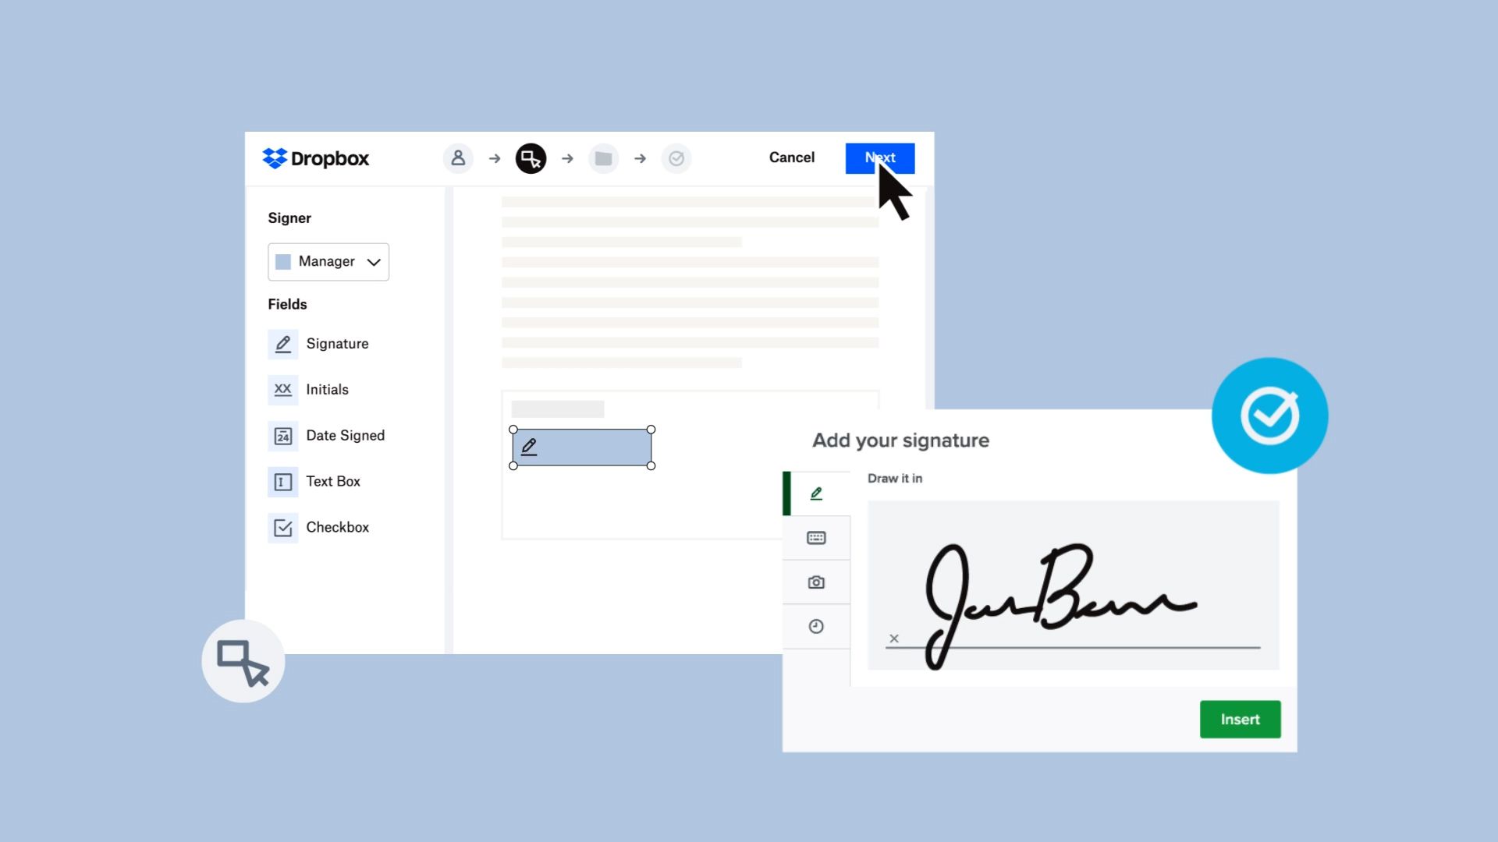This screenshot has width=1498, height=842.
Task: Click the draw signature pen icon
Action: tap(816, 493)
